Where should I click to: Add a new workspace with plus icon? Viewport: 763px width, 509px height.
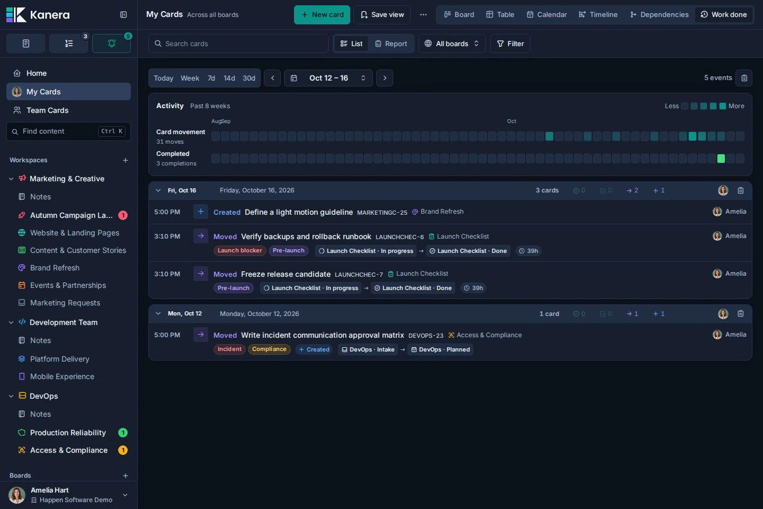click(x=126, y=160)
